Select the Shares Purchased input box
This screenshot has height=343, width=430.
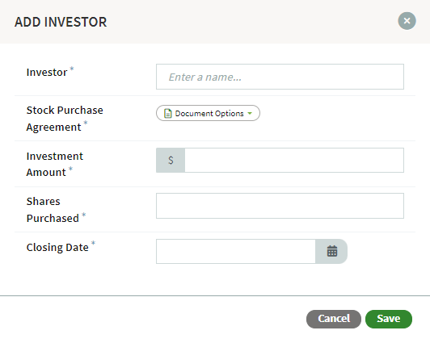point(280,206)
